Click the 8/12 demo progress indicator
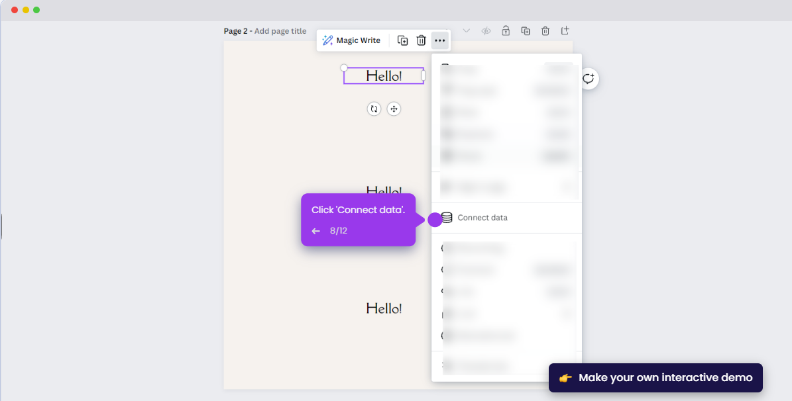The height and width of the screenshot is (401, 792). (x=338, y=230)
